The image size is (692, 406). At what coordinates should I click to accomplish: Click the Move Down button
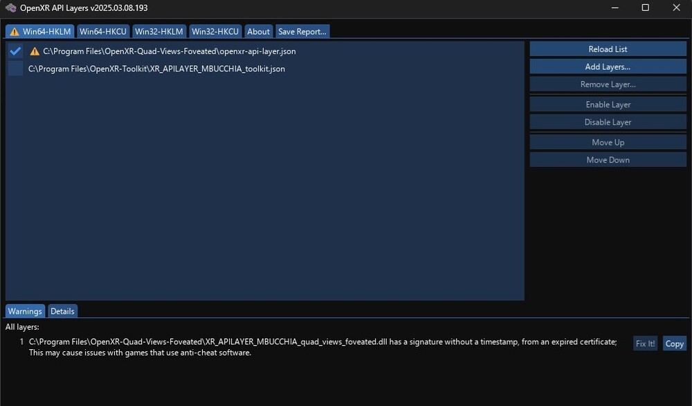pyautogui.click(x=608, y=160)
